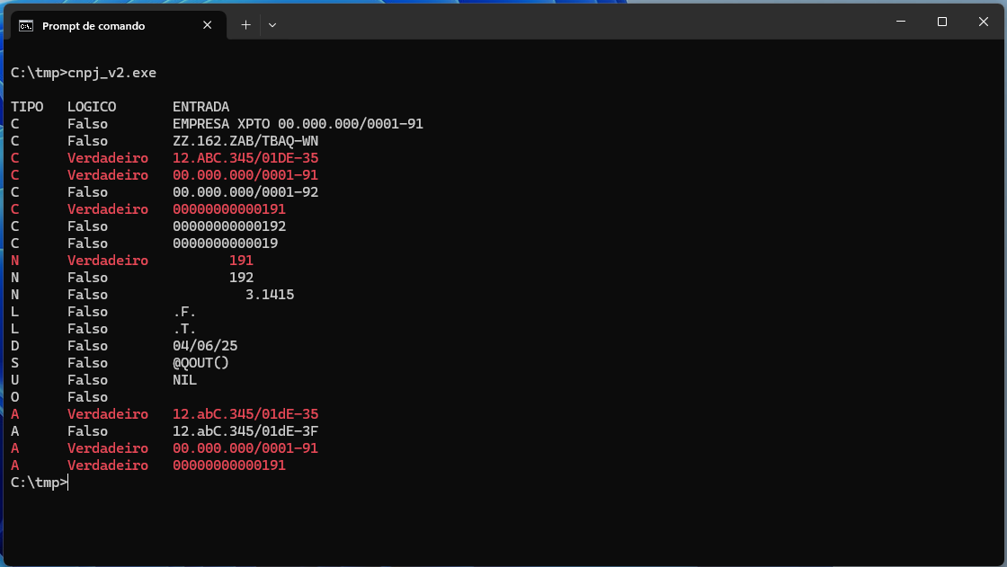Select the "Prompt de comando" tab title
Screen dimensions: 1007x567
pos(94,26)
